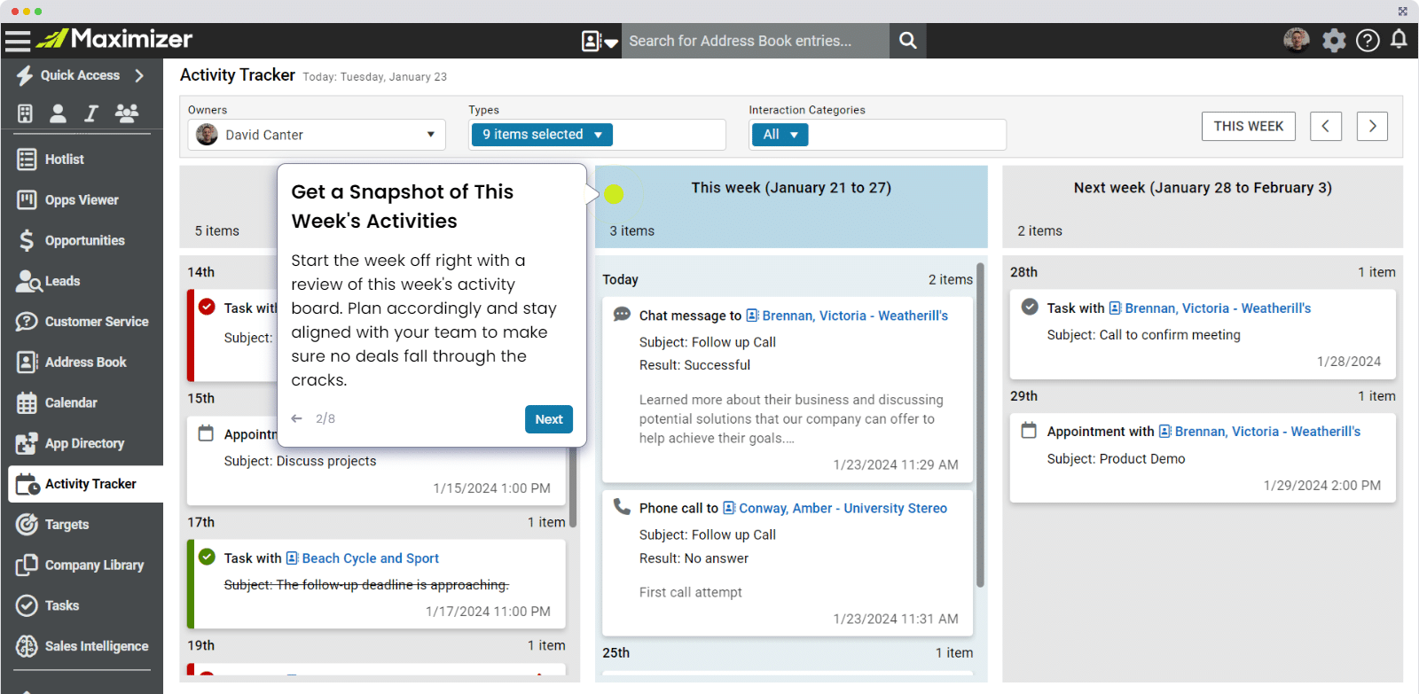The image size is (1419, 694).
Task: Click the search magnifier button
Action: [x=907, y=41]
